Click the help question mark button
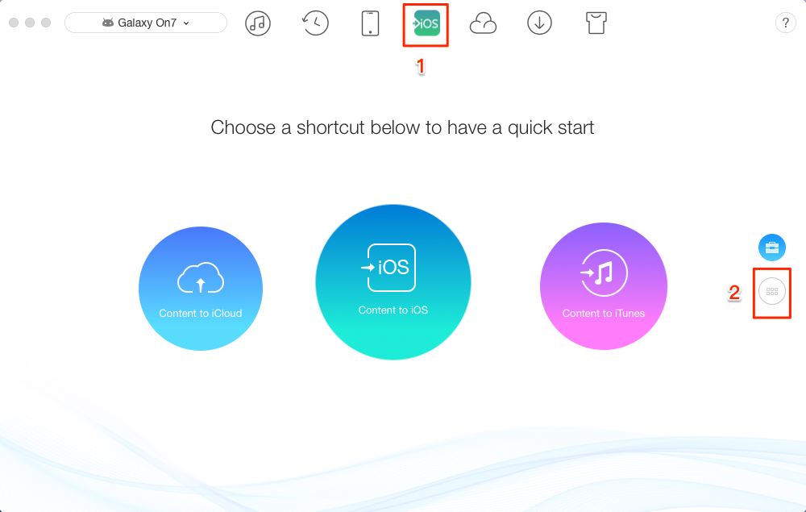This screenshot has width=806, height=512. click(x=785, y=23)
